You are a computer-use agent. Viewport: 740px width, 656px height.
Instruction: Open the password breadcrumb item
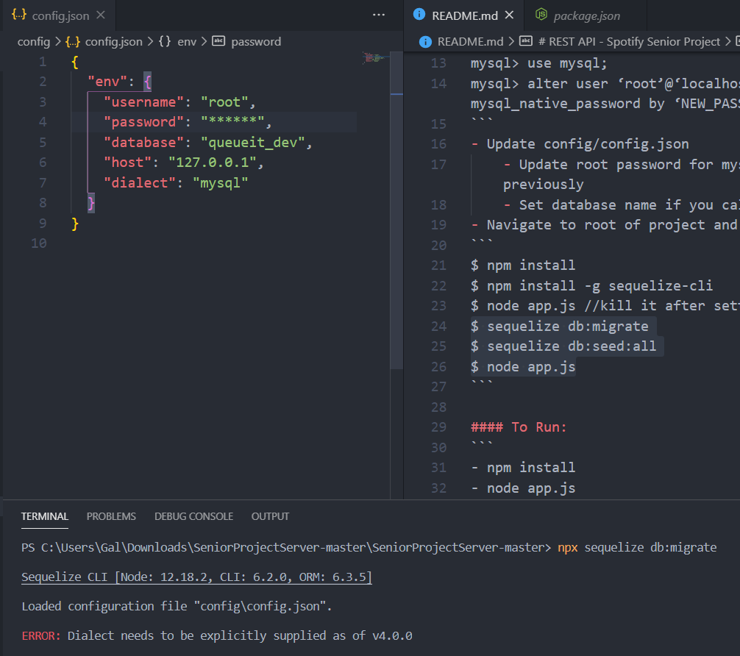point(256,41)
